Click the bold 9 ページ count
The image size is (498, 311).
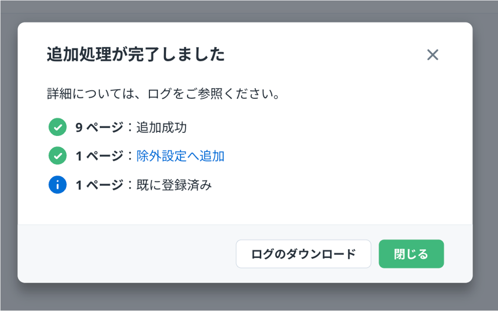tap(99, 128)
